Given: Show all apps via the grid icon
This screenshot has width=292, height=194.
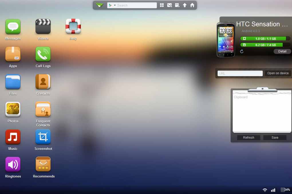Looking at the screenshot, I should pos(162,5).
